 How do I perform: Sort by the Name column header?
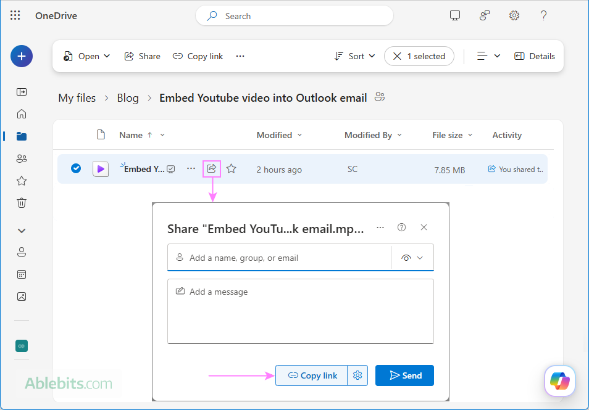pyautogui.click(x=131, y=135)
